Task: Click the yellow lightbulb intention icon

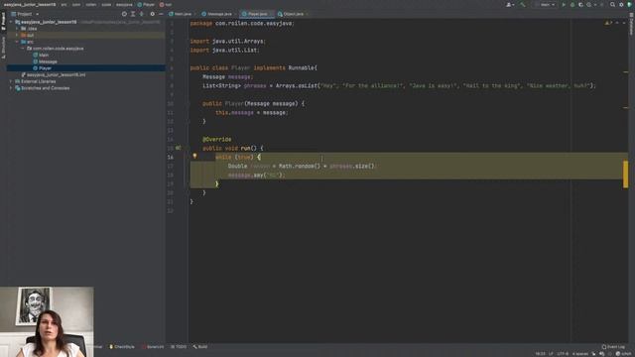Action: 194,156
